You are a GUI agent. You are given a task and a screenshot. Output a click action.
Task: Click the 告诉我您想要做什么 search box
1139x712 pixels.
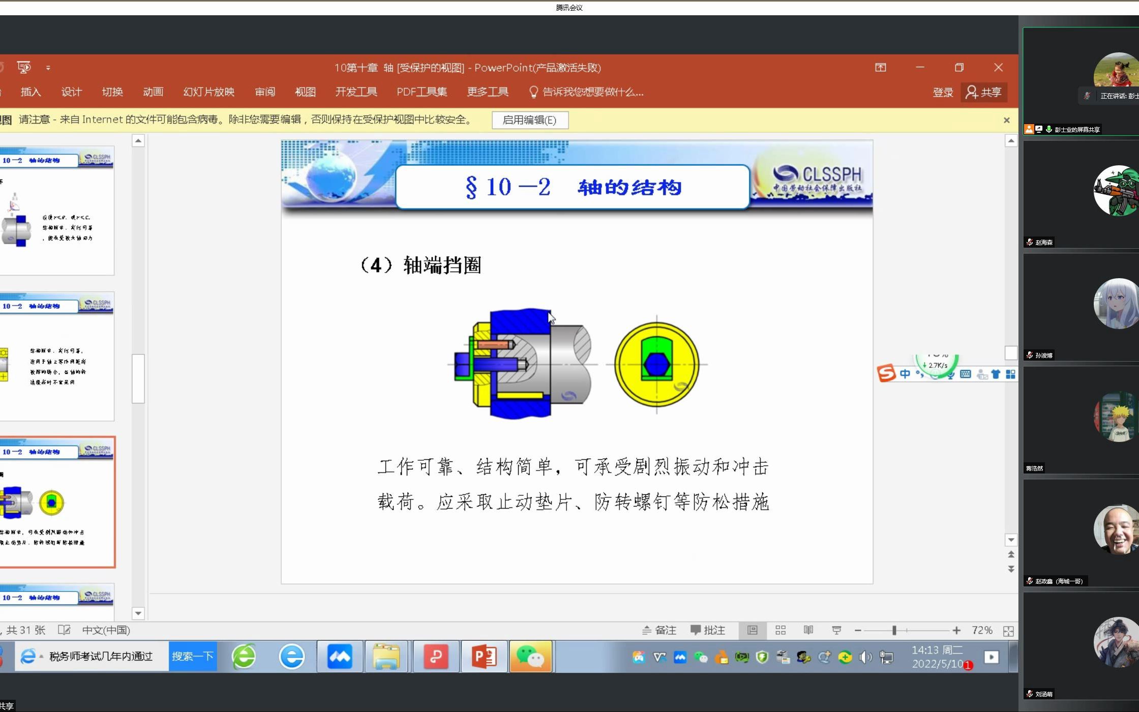[587, 92]
